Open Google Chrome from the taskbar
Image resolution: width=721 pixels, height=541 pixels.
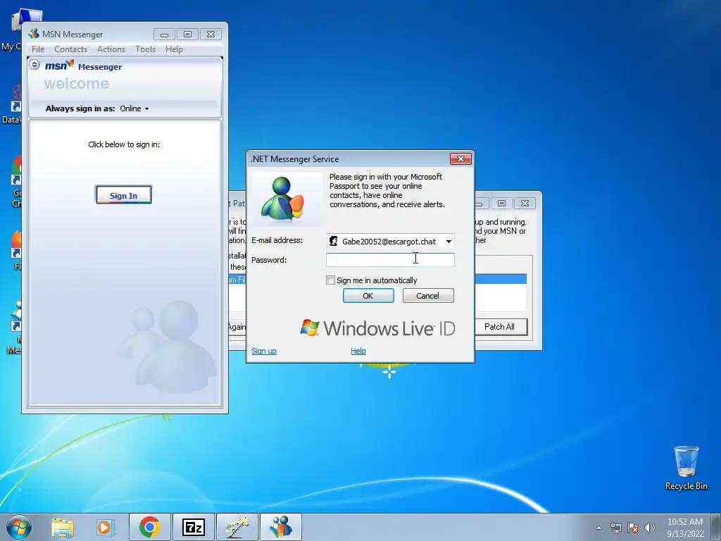tap(149, 527)
